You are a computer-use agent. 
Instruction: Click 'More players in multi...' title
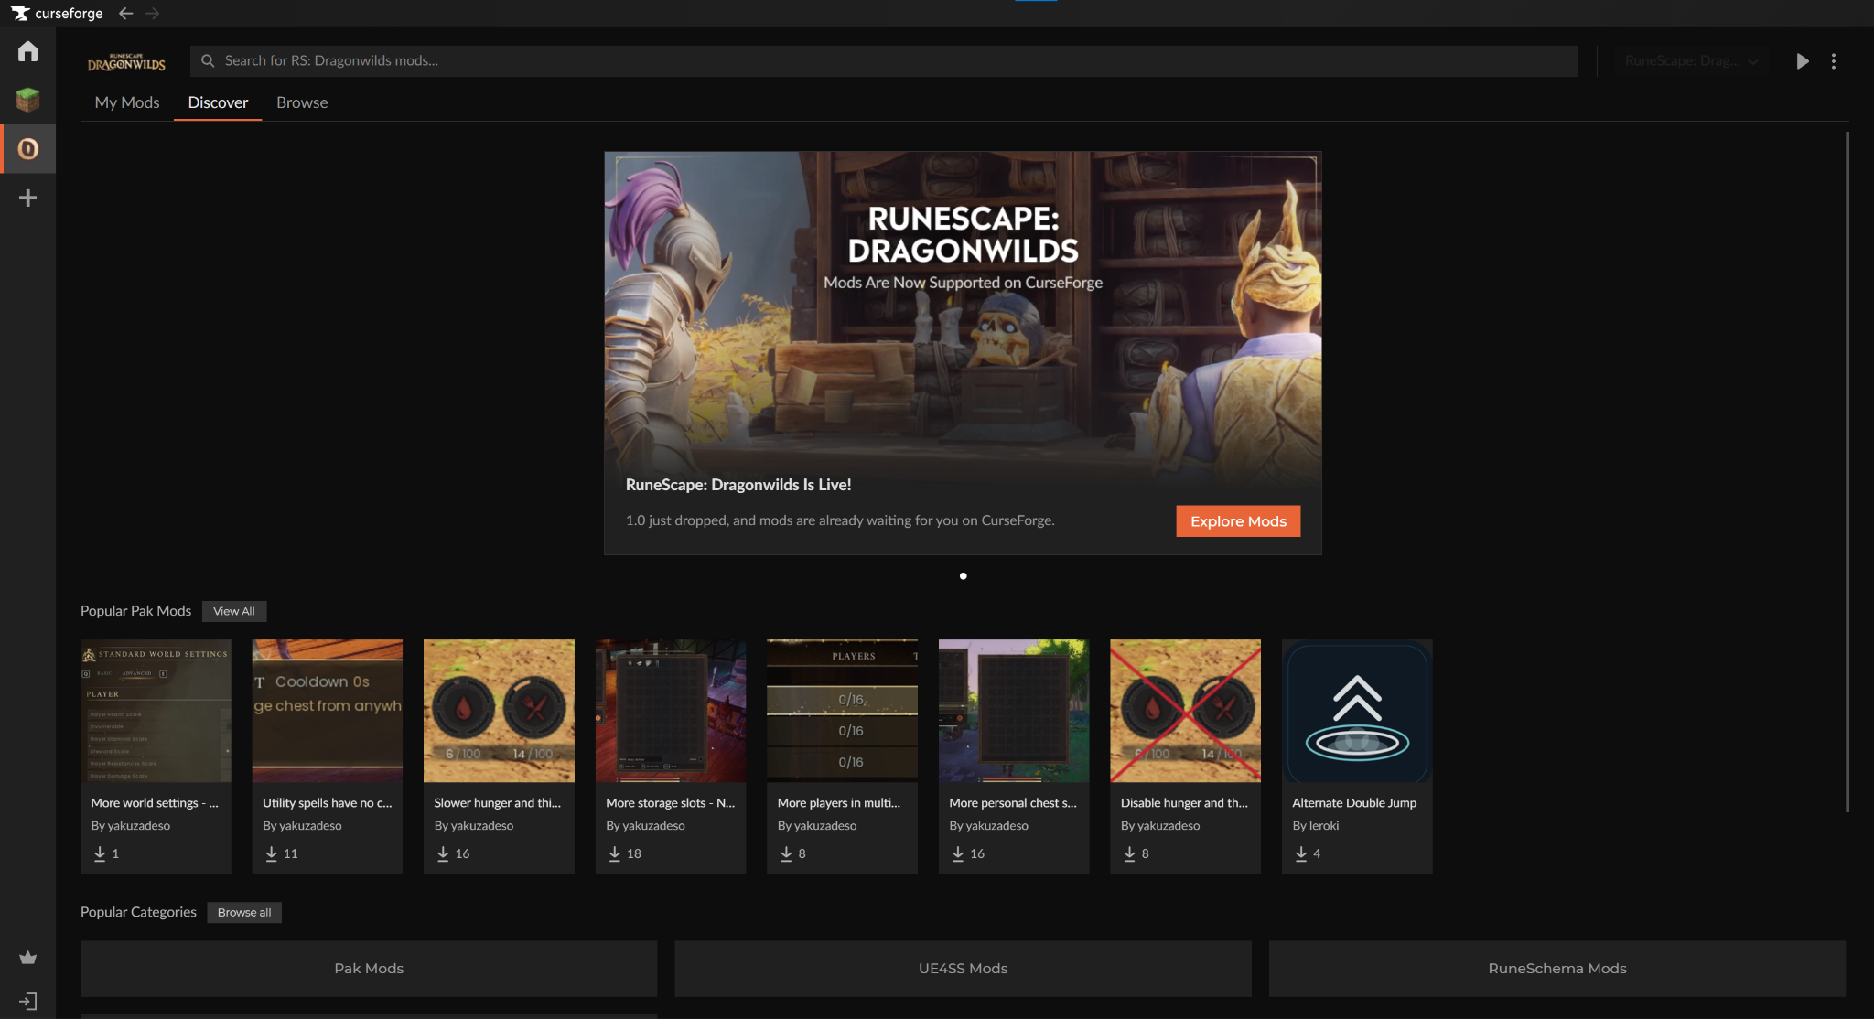pos(839,803)
